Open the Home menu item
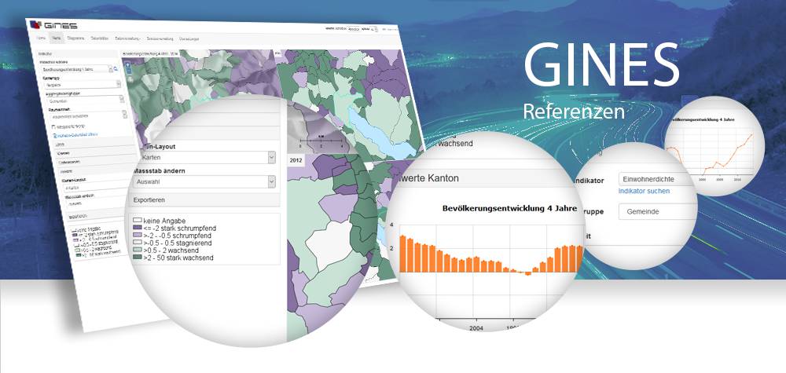The height and width of the screenshot is (373, 786). point(42,38)
